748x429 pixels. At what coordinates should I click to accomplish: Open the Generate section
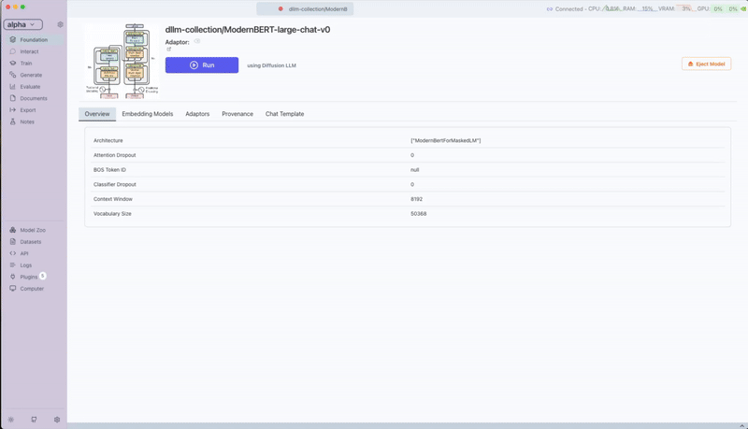coord(31,75)
